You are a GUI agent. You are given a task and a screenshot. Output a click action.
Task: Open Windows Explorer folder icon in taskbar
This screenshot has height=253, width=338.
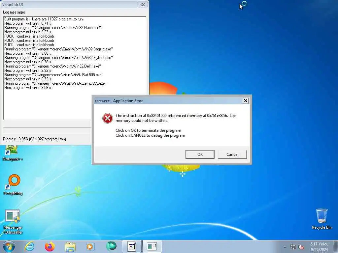point(70,247)
